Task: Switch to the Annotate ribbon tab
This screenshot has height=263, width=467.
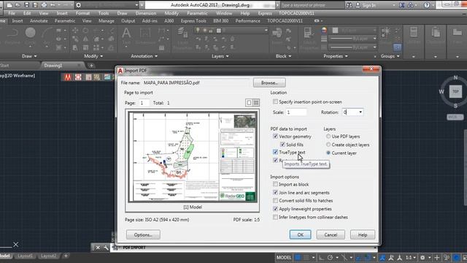Action: [39, 21]
